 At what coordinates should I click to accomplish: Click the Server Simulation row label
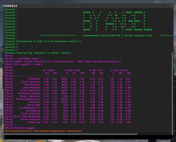(31, 96)
